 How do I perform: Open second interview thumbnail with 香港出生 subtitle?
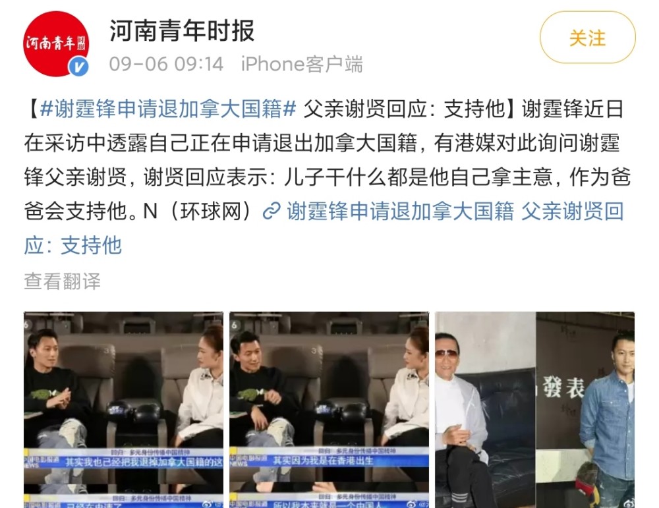329,410
